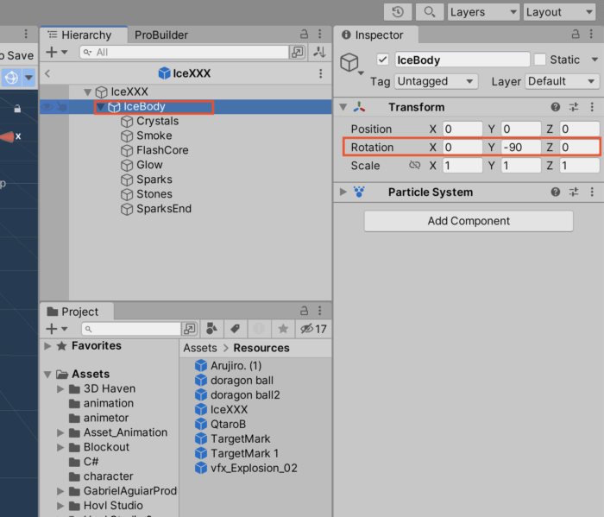Collapse the IceXXX hierarchy root
Viewport: 604px width, 517px height.
point(87,91)
